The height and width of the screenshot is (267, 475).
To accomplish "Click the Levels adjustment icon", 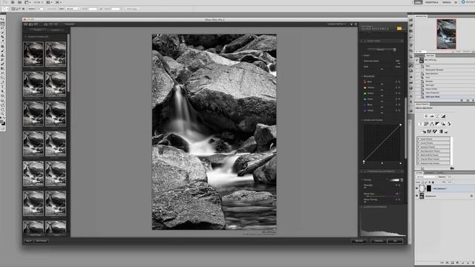I will pyautogui.click(x=432, y=116).
